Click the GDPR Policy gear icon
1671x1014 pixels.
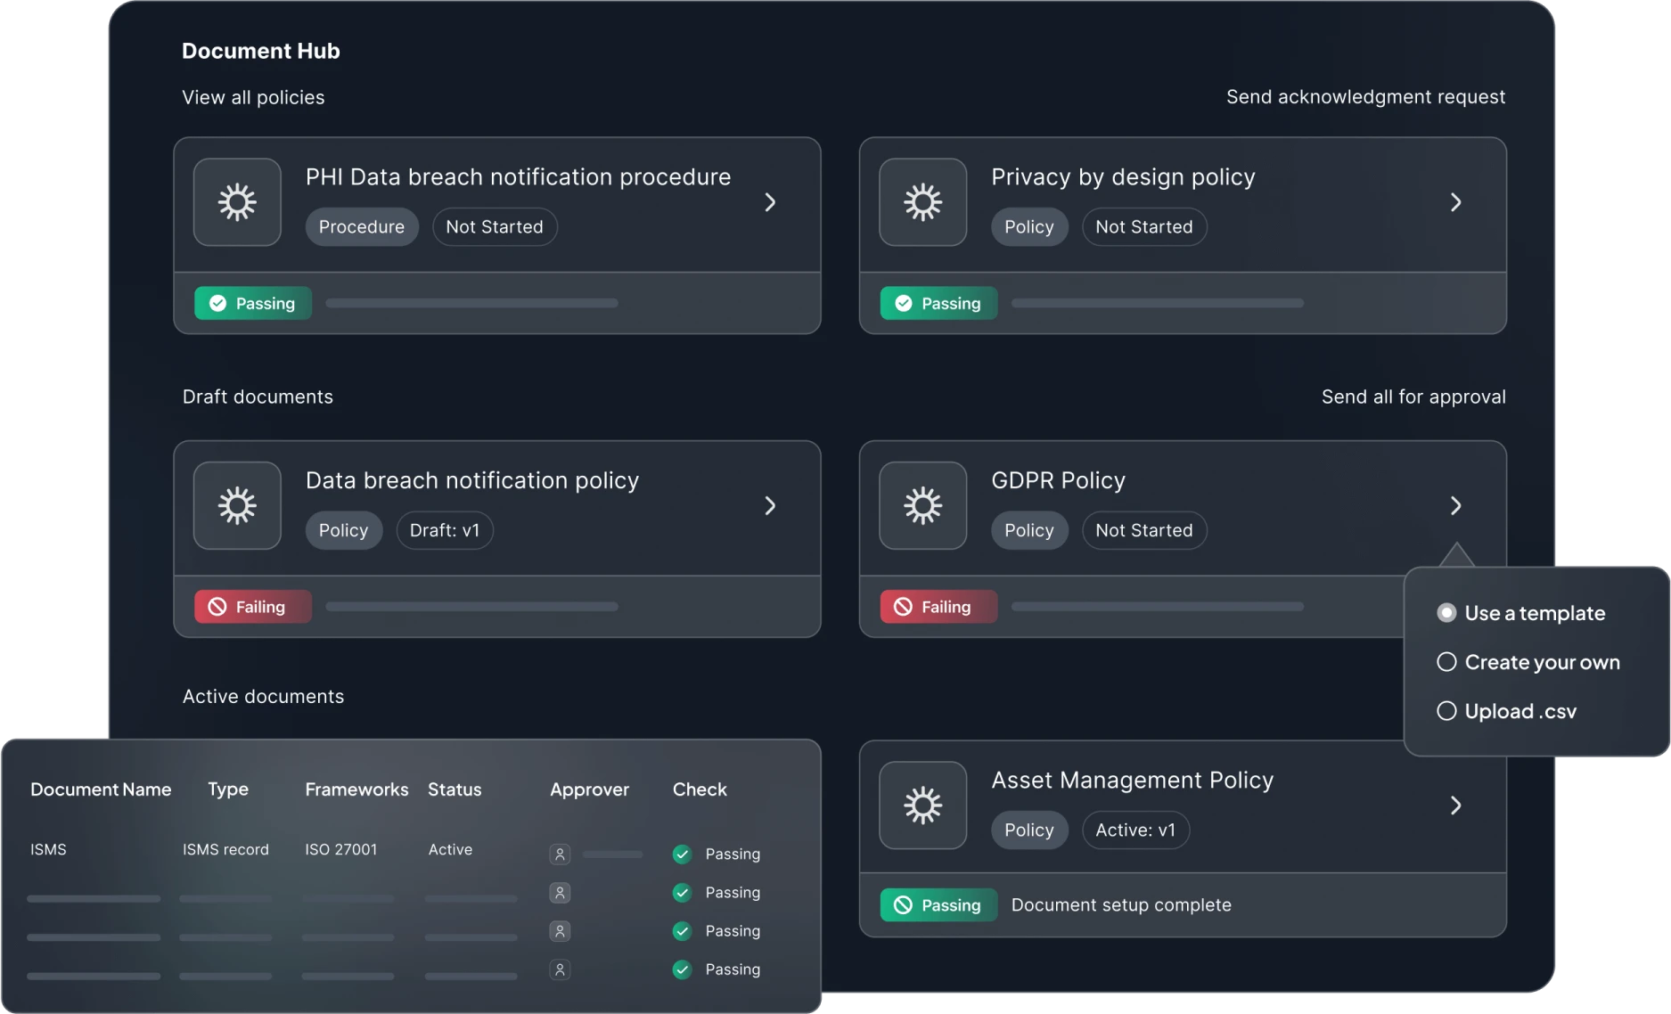click(x=922, y=505)
